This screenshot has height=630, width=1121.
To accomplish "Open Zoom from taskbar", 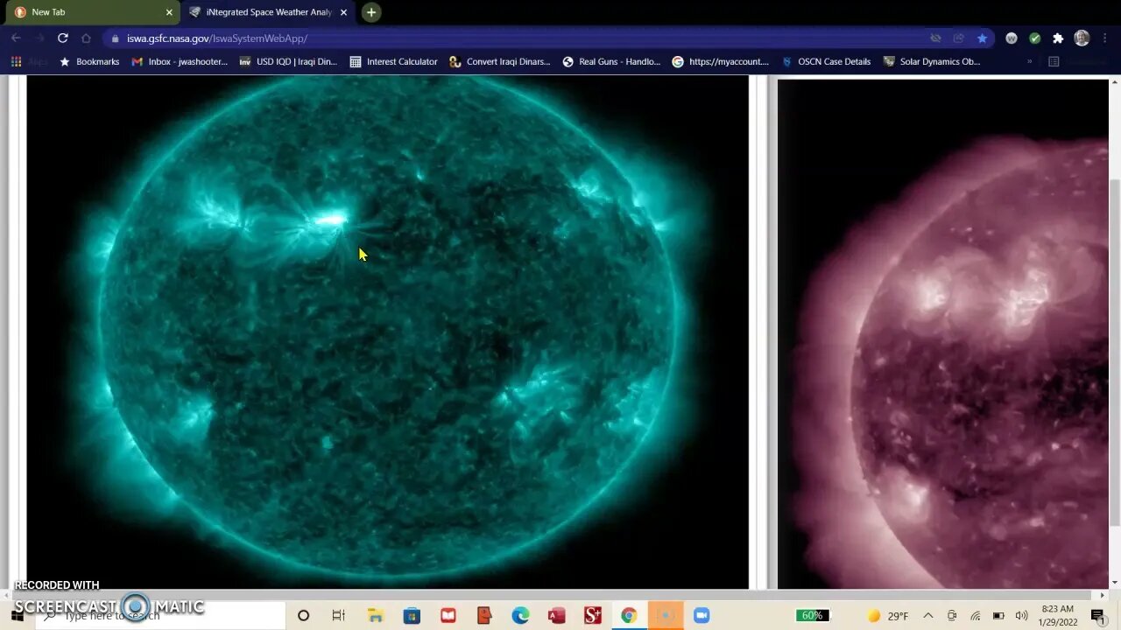I will 702,615.
